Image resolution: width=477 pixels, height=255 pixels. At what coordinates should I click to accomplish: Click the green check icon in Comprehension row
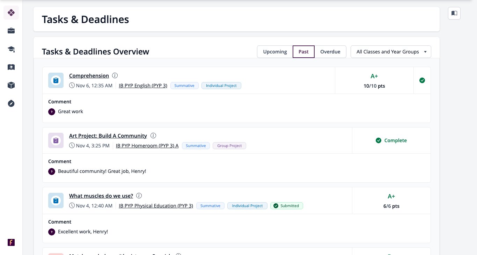422,80
